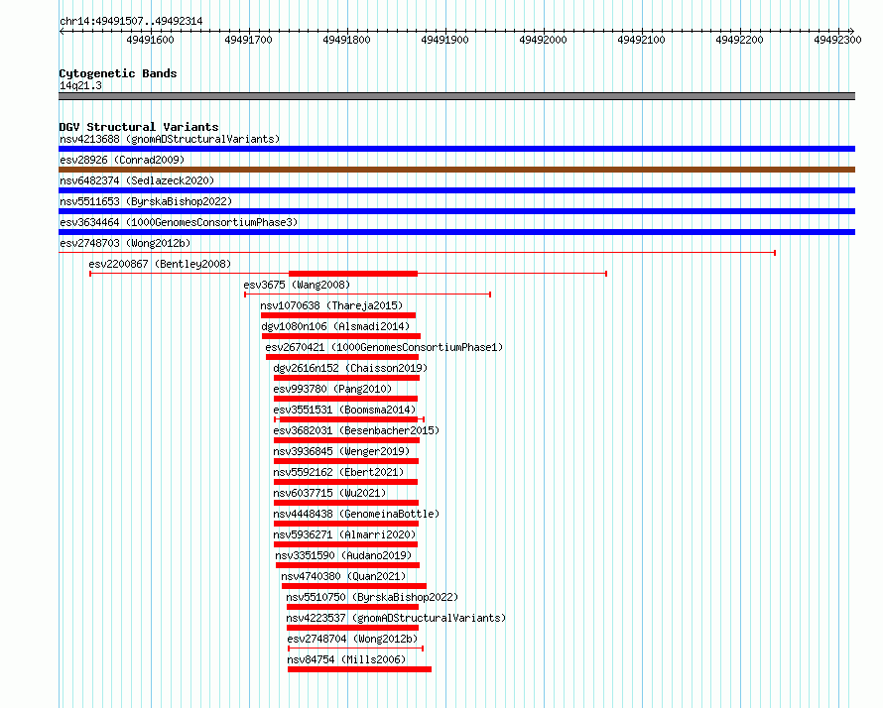Click the blue bar below nsv4213688
Image resolution: width=883 pixels, height=708 pixels.
coord(456,149)
